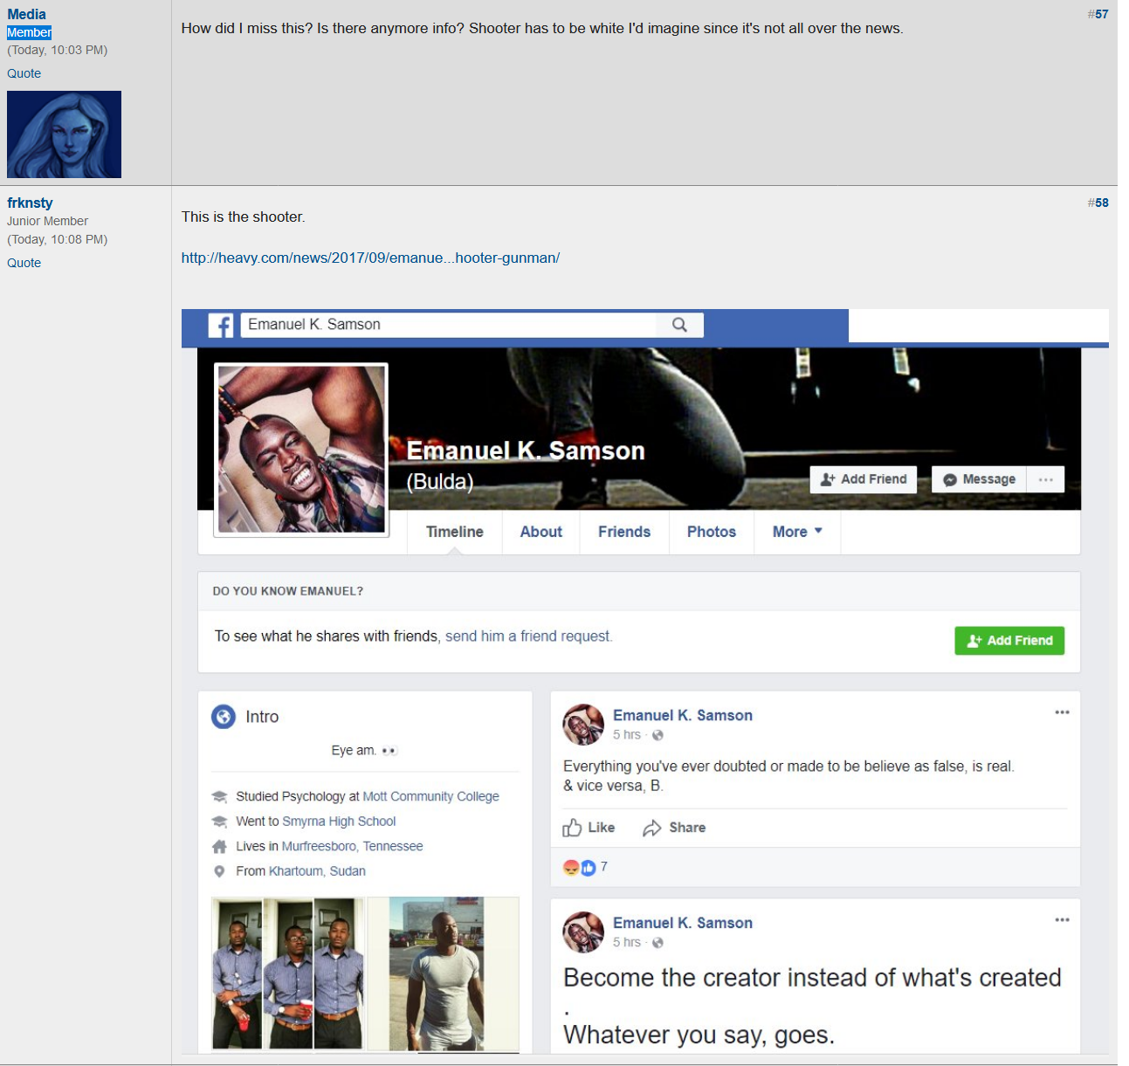Click the reaction count 7

pyautogui.click(x=603, y=867)
